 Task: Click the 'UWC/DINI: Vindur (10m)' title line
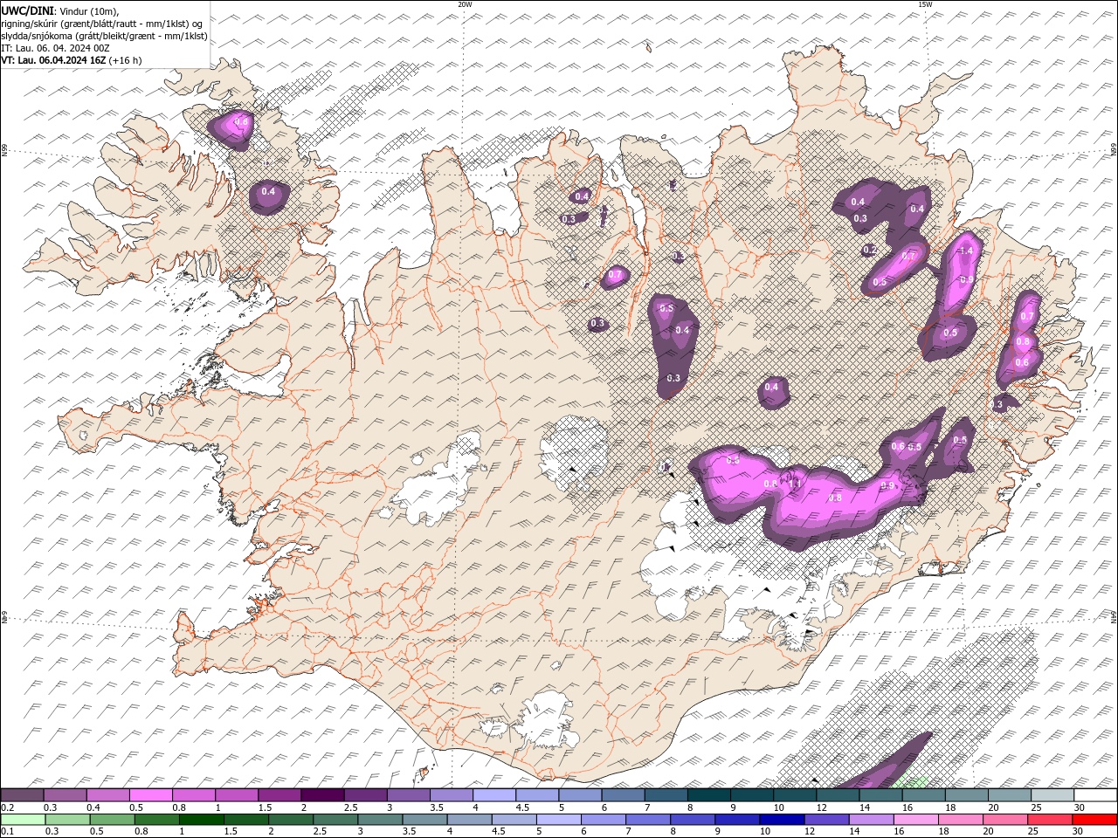tap(60, 10)
